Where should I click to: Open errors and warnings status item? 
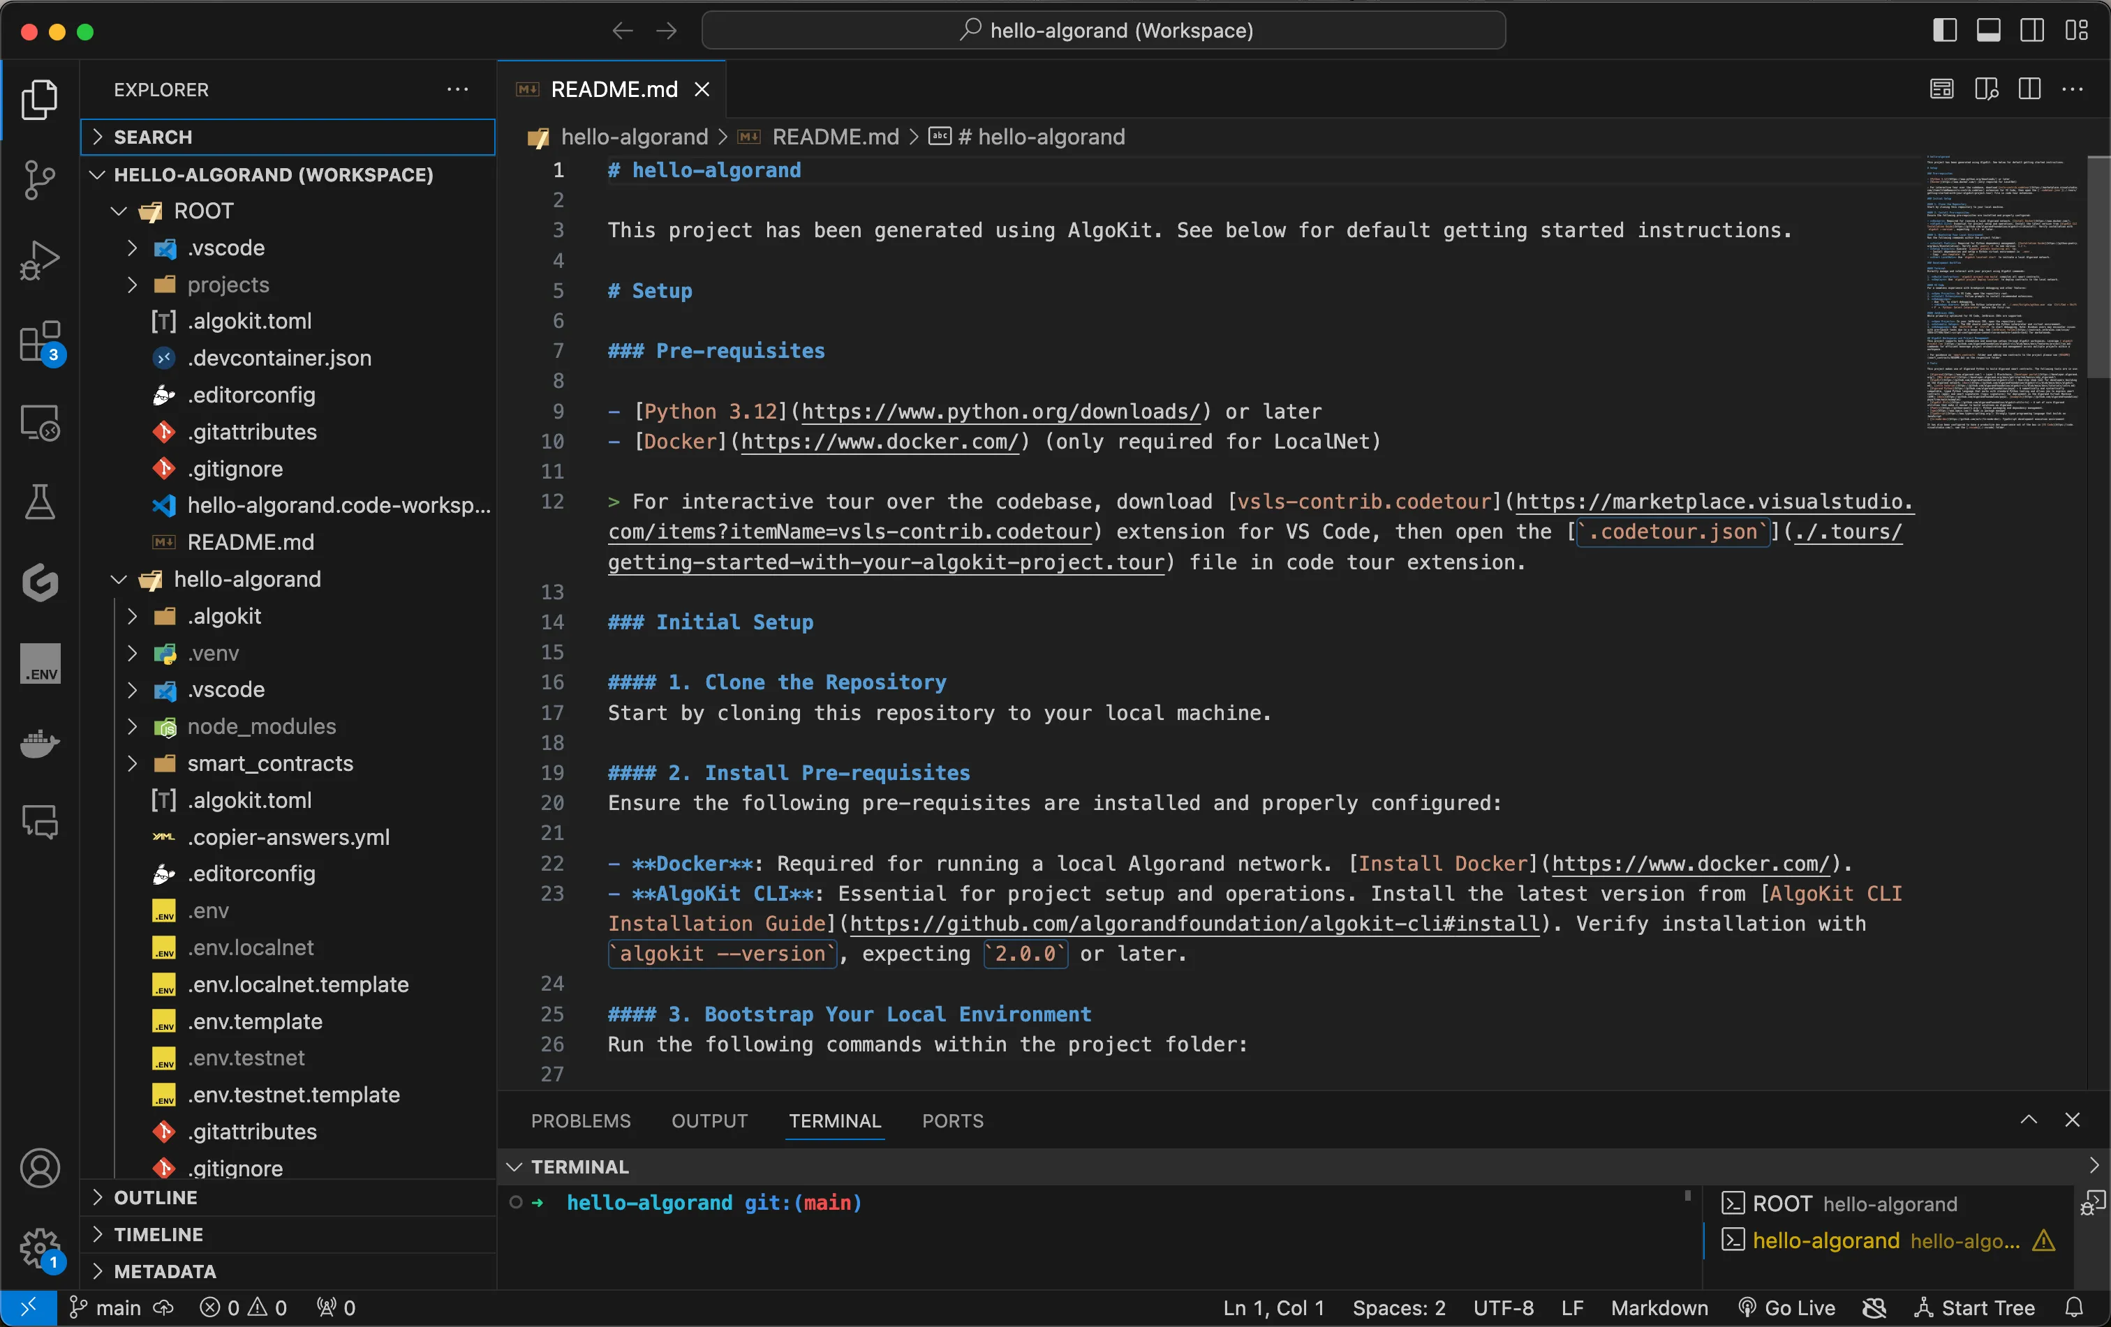pos(244,1307)
